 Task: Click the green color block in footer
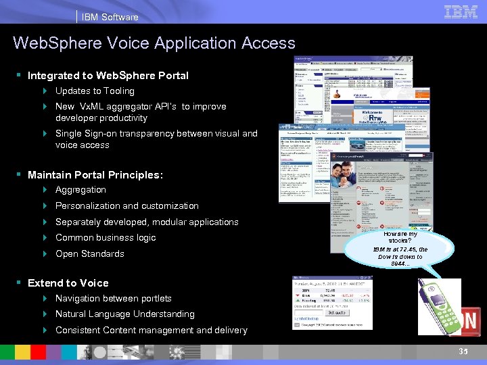click(7, 352)
